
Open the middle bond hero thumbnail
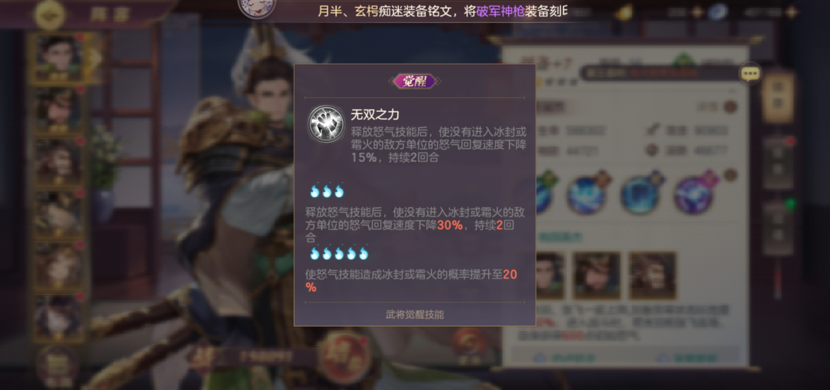596,276
